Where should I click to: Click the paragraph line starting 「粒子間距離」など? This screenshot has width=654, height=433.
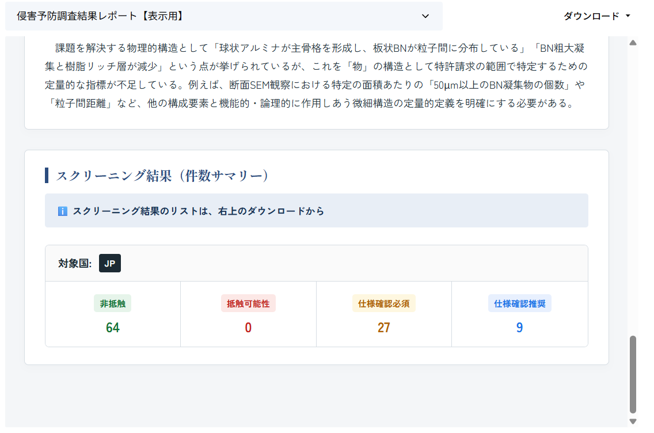pyautogui.click(x=311, y=104)
